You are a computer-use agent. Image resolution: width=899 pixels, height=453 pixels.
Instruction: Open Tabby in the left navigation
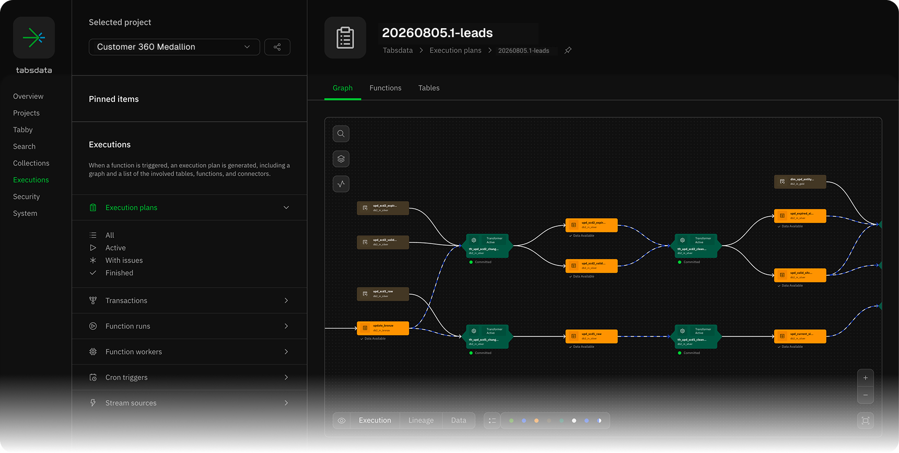pyautogui.click(x=23, y=130)
